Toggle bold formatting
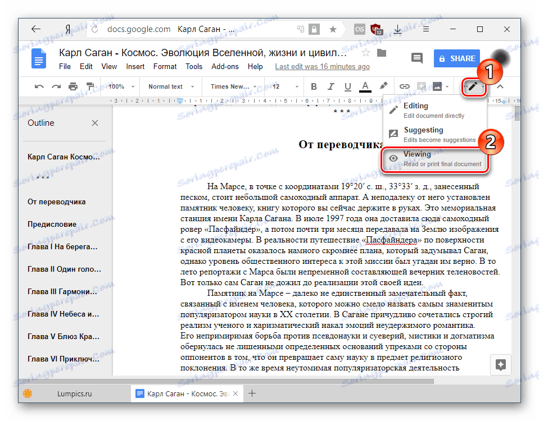 coord(314,86)
